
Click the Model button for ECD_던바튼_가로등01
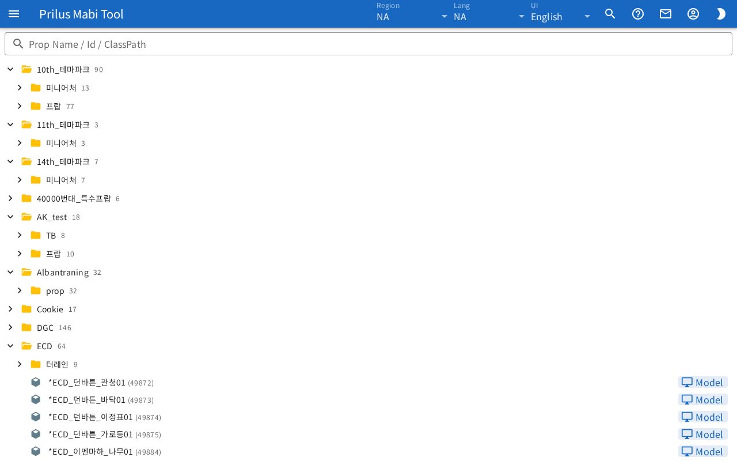702,434
